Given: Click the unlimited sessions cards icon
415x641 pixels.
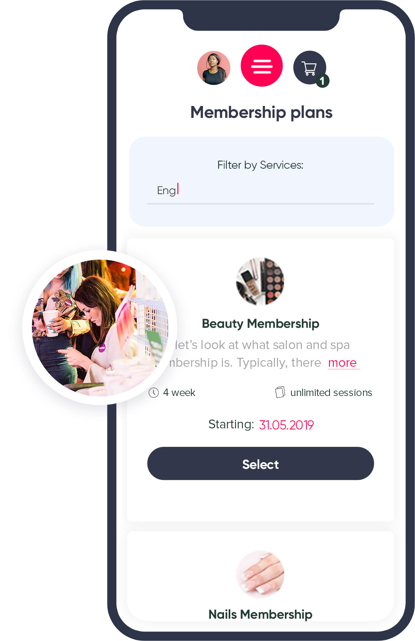Looking at the screenshot, I should [280, 392].
